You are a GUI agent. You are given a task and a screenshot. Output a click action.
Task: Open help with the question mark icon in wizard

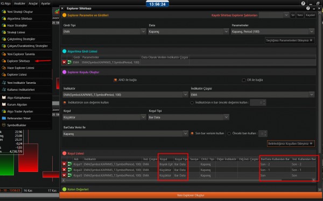(x=308, y=8)
